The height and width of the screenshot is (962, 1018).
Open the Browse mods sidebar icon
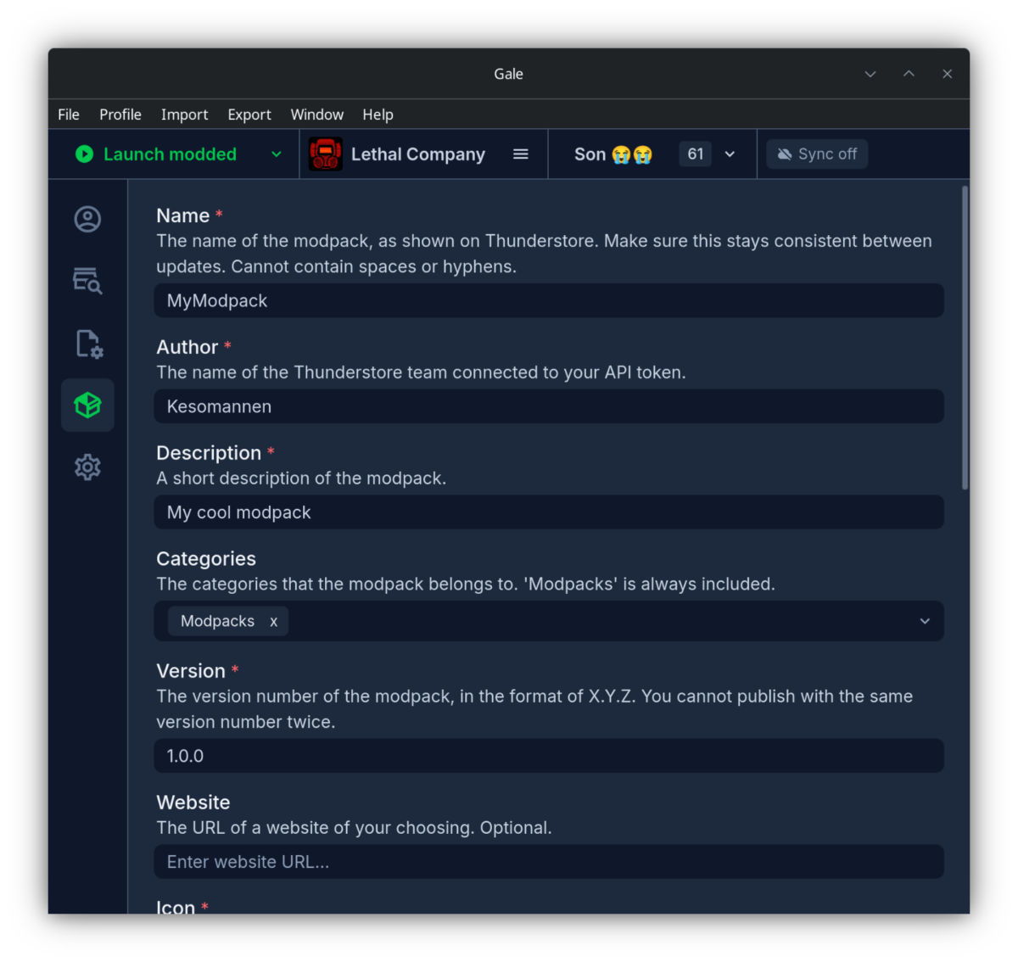point(87,281)
